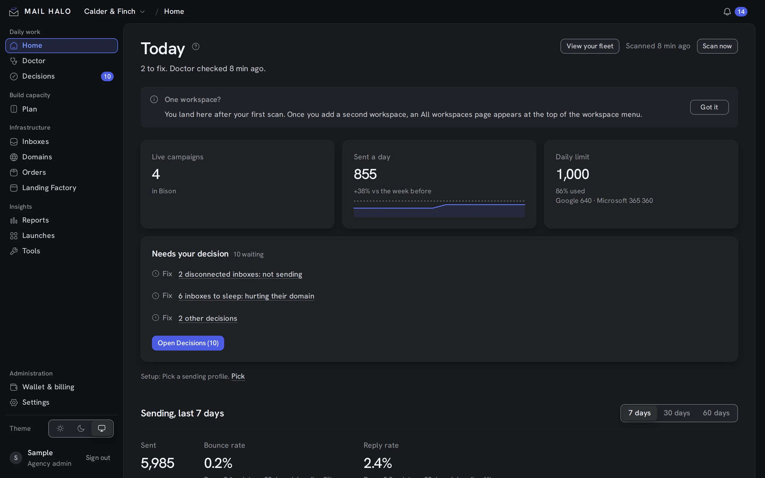Image resolution: width=765 pixels, height=478 pixels.
Task: Click the Live campaigns card
Action: [237, 184]
